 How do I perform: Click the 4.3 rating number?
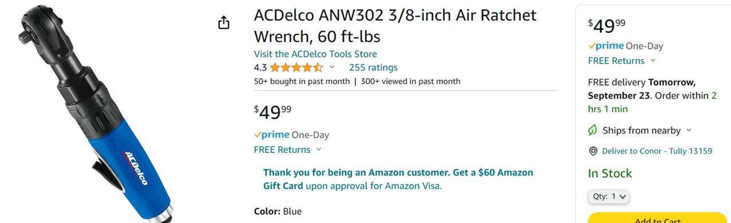click(260, 67)
